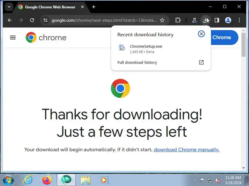Viewport: 249px width, 186px height.
Task: Open the Windows Start menu
Action: (8, 180)
